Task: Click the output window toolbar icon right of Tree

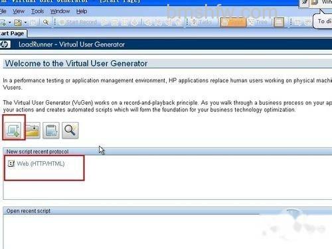Action: (279, 22)
